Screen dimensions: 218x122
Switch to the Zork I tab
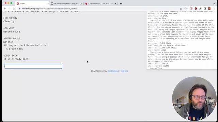click(x=32, y=4)
